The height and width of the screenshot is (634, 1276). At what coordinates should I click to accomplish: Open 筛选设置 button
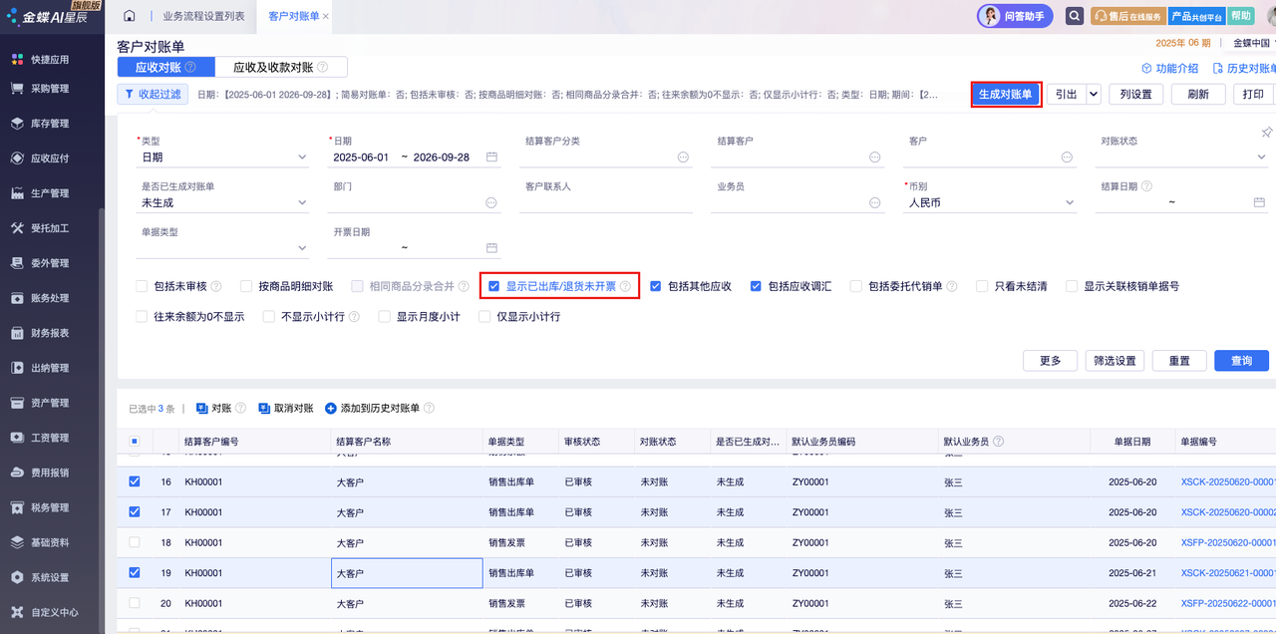[1115, 361]
